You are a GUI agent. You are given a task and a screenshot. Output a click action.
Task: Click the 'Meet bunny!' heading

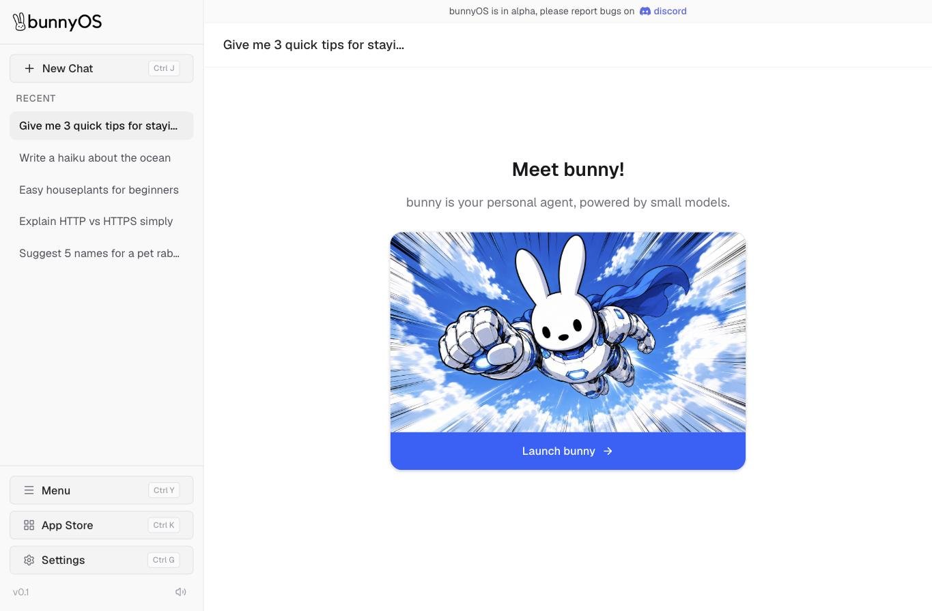coord(568,169)
